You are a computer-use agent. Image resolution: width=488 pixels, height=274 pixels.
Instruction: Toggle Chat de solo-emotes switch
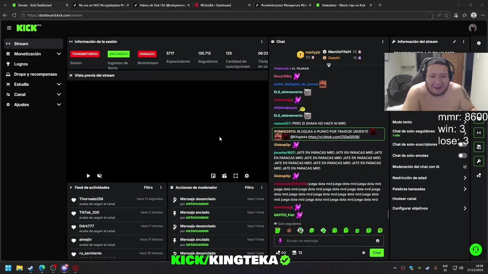462,156
